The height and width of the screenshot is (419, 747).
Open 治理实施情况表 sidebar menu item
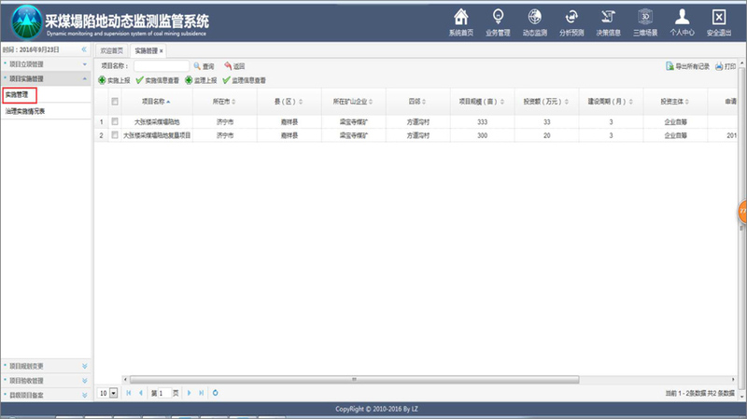tap(25, 111)
